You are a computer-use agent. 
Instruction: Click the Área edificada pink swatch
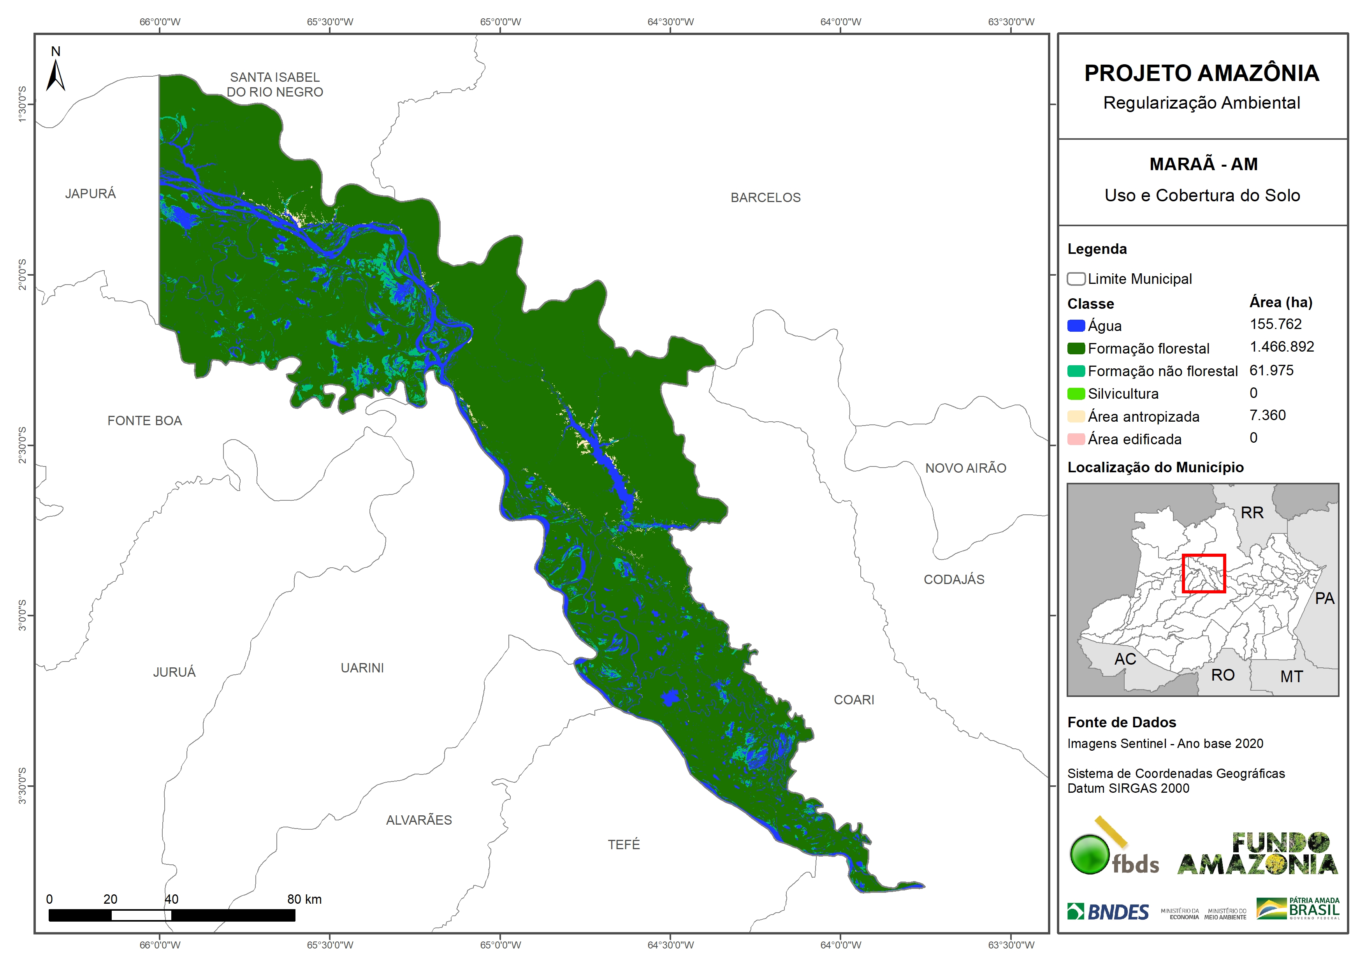click(1076, 439)
